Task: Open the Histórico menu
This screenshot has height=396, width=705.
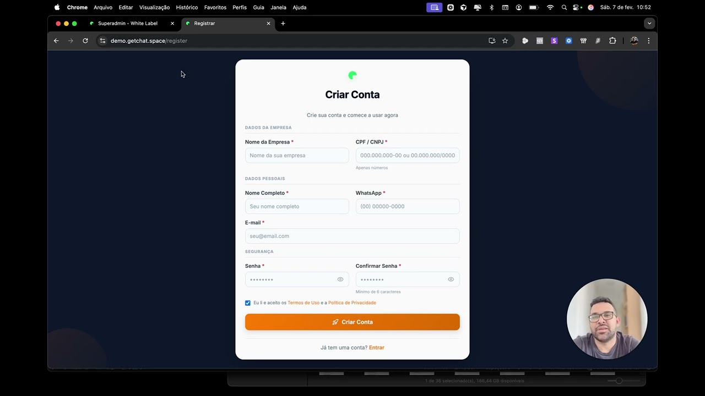Action: click(x=187, y=7)
